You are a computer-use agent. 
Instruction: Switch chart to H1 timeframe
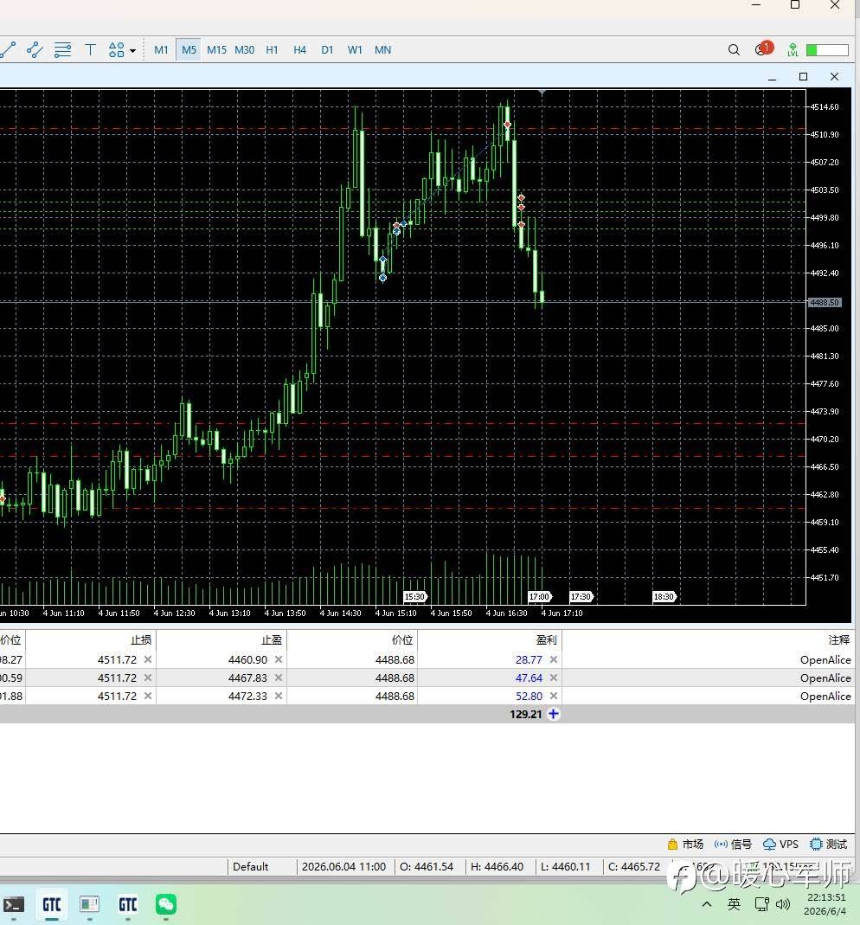point(272,50)
